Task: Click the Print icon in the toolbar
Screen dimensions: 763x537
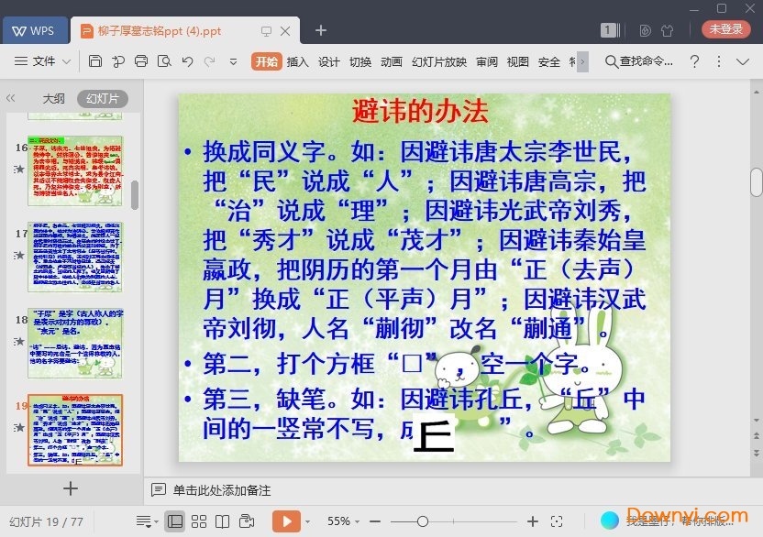Action: click(141, 61)
